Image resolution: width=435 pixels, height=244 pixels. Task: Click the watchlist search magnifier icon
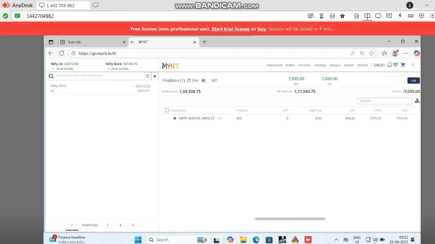pyautogui.click(x=51, y=76)
